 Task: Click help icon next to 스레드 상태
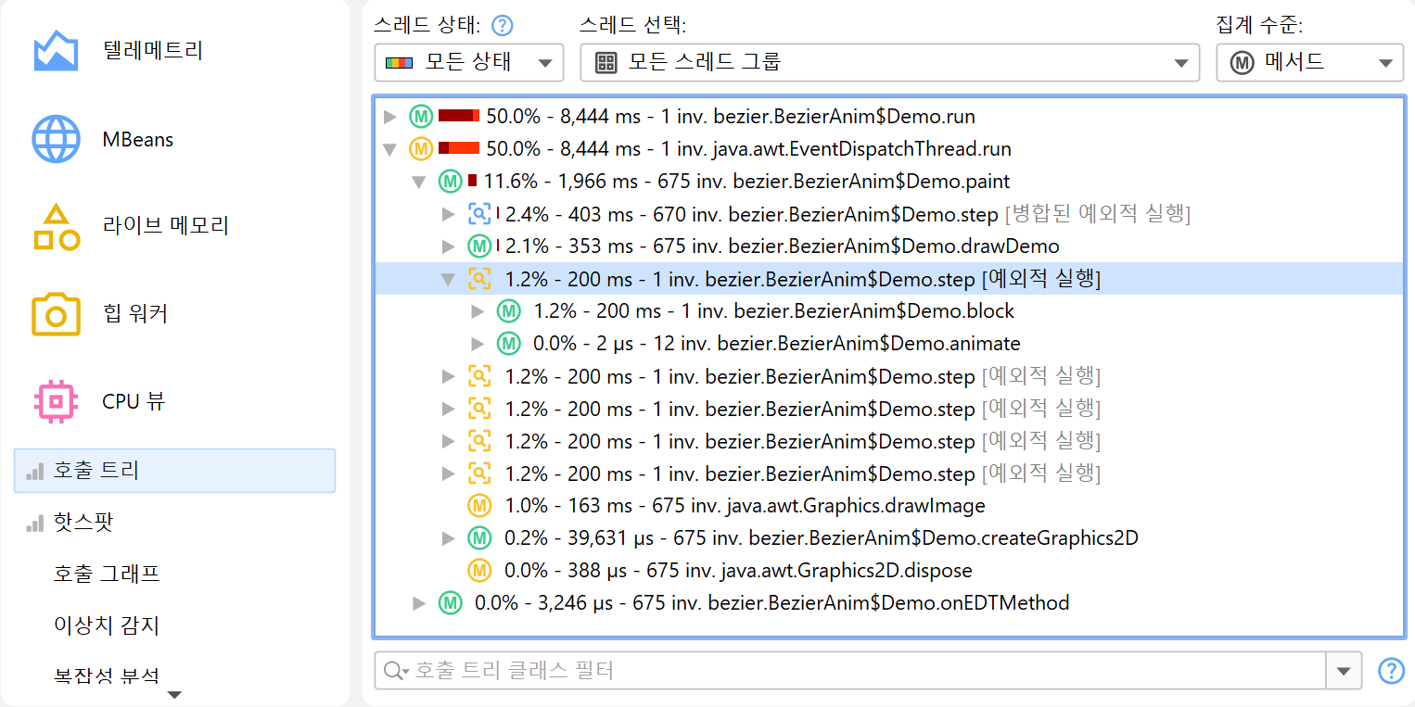(x=503, y=25)
